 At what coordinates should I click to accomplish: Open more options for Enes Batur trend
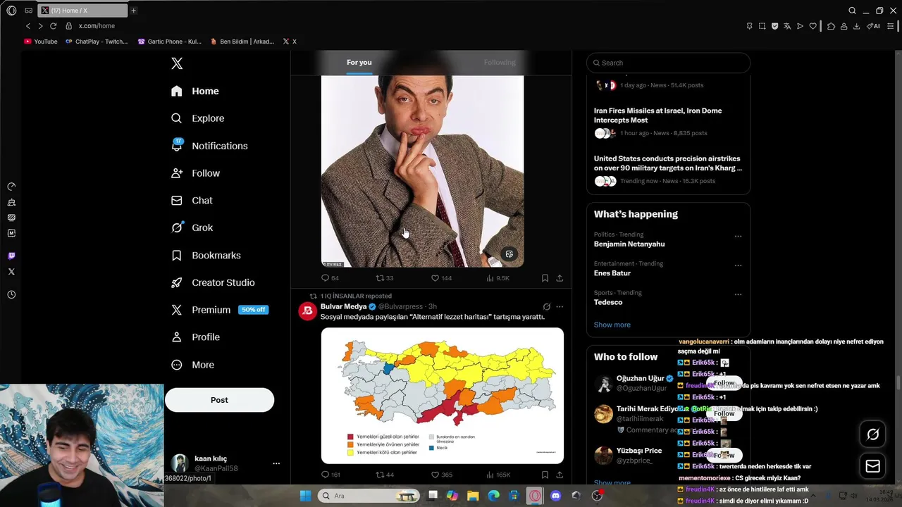point(738,265)
